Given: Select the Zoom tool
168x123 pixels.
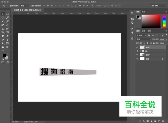Looking at the screenshot, I should coord(7,47).
